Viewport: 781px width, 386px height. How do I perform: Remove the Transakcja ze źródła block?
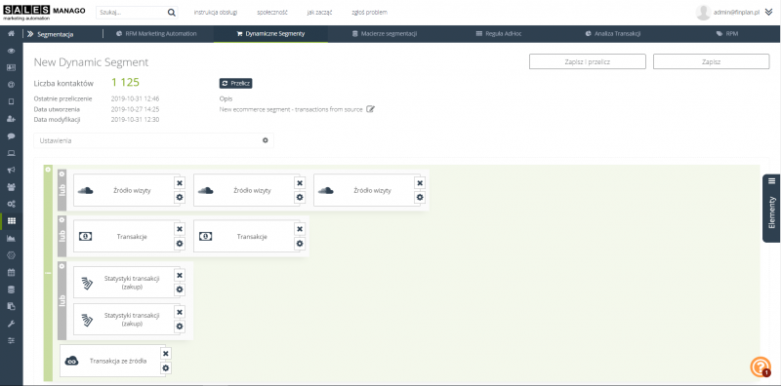tap(166, 354)
